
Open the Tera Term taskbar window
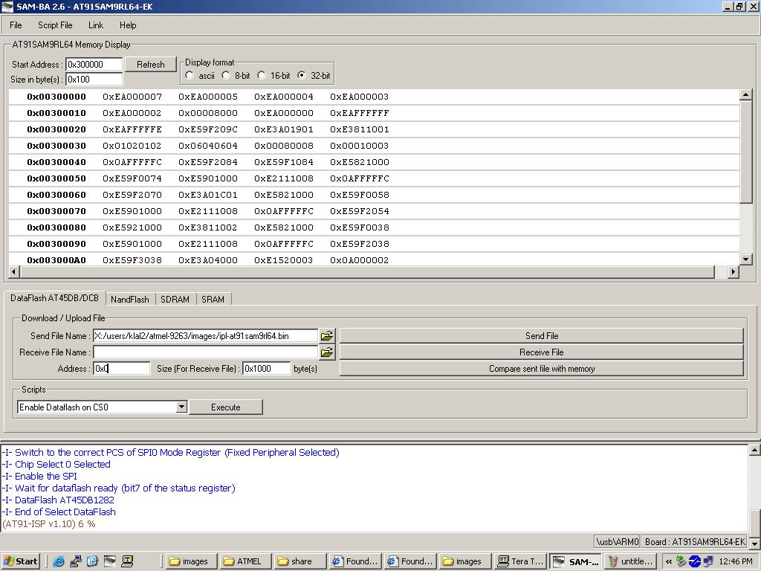(x=520, y=561)
